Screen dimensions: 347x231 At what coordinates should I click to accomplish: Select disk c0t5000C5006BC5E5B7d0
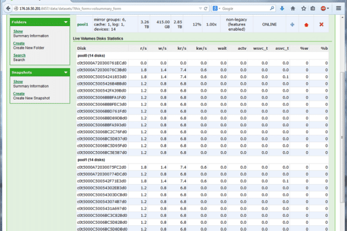(102, 153)
